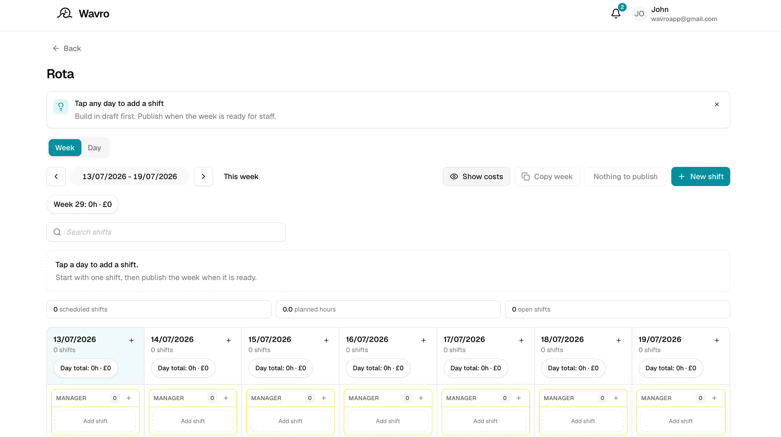Add shift via plus on 18/07/2026 header
The width and height of the screenshot is (781, 437).
pyautogui.click(x=619, y=340)
